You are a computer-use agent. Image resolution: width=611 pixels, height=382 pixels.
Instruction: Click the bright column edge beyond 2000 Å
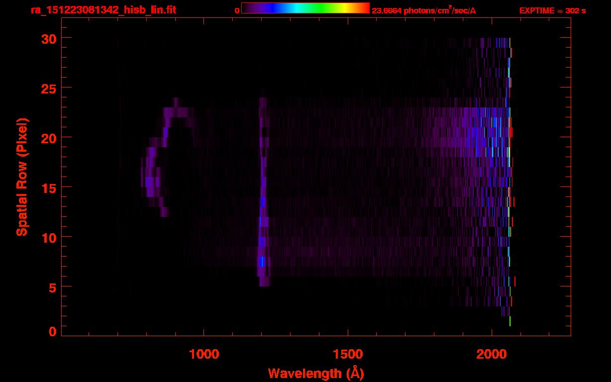pyautogui.click(x=509, y=182)
